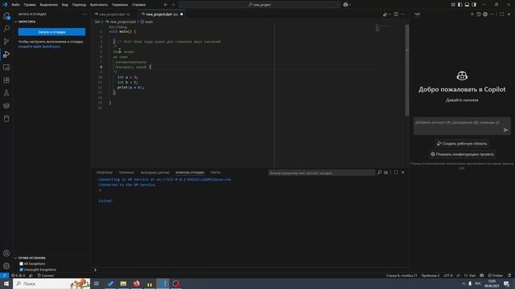Open Customize Layout icon
Viewport: 515px width, 289px height.
[452, 5]
